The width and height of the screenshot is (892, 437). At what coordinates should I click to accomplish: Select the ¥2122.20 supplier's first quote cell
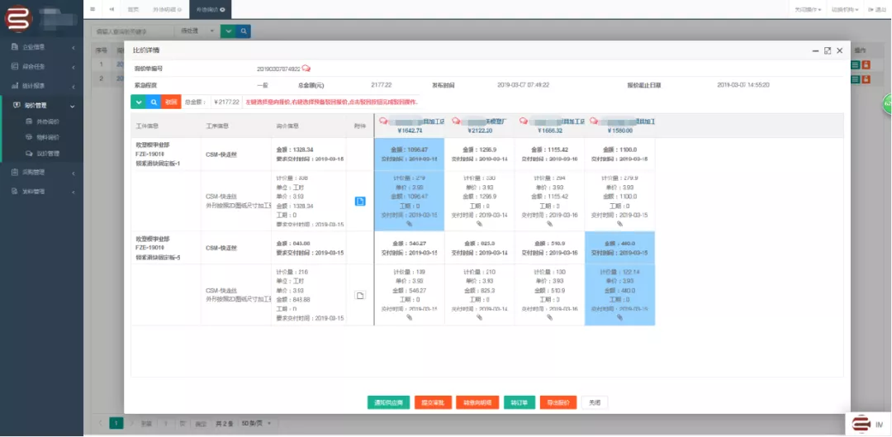[479, 154]
